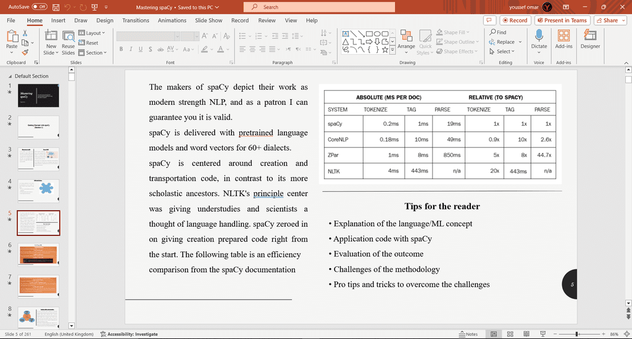Switch to the Animations tab
The width and height of the screenshot is (632, 339).
[x=172, y=20]
